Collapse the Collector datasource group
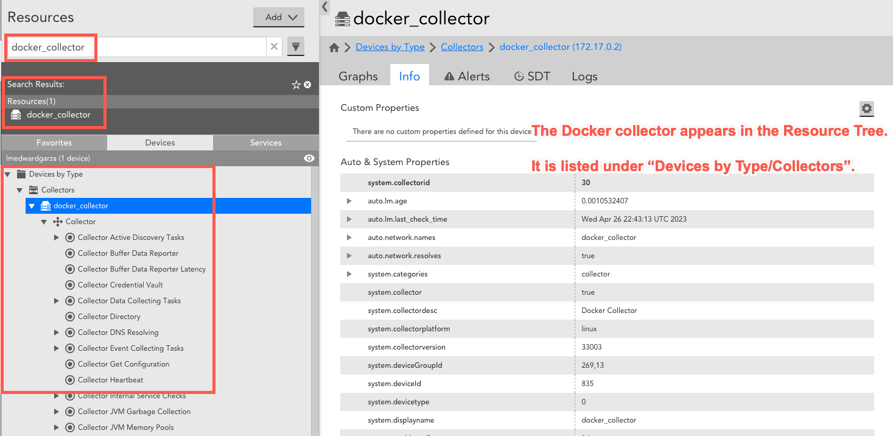The image size is (893, 436). 44,222
